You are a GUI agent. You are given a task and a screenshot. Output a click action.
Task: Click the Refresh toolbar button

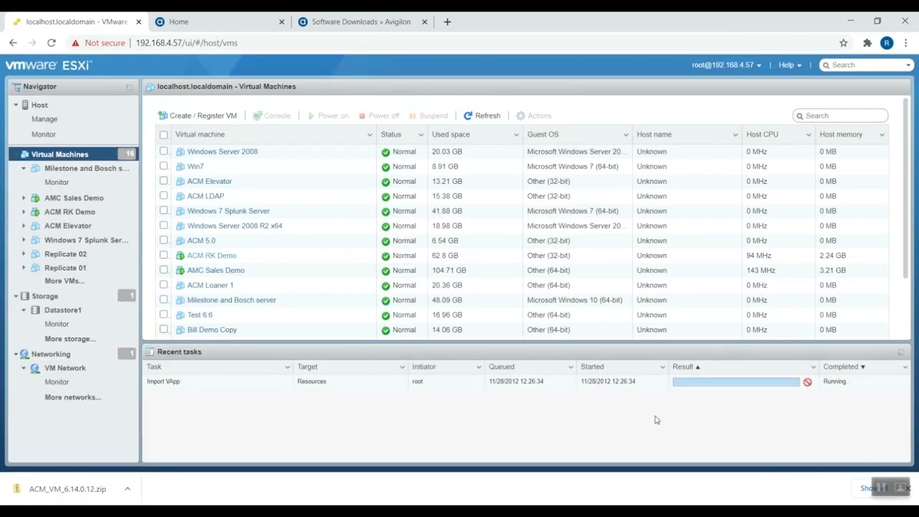click(x=482, y=116)
